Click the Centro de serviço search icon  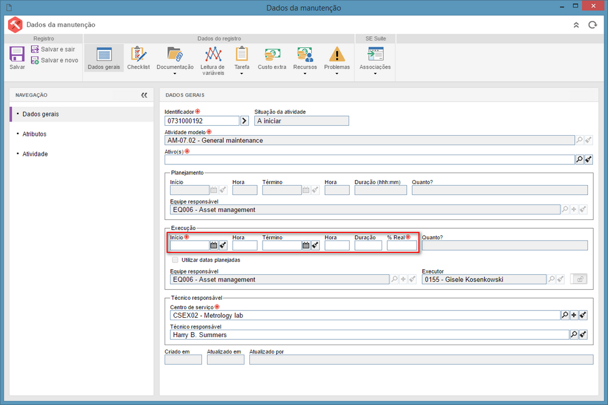coord(565,315)
